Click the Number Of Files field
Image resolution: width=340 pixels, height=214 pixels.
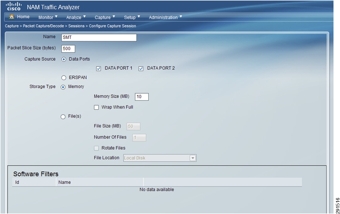139,138
